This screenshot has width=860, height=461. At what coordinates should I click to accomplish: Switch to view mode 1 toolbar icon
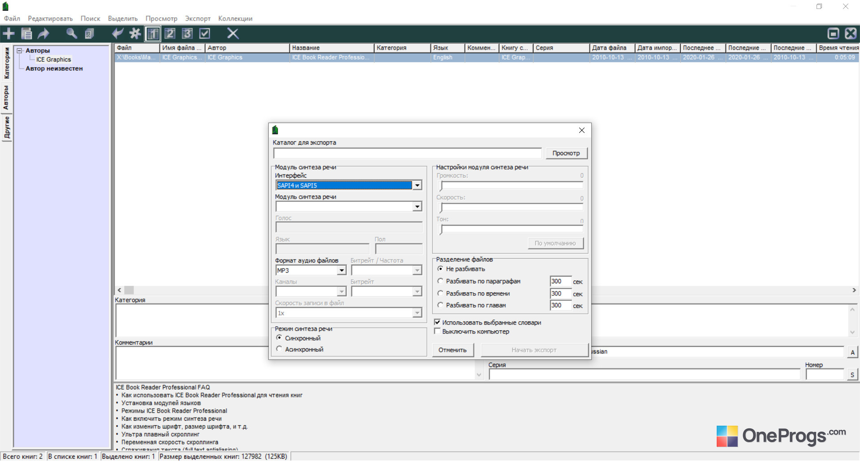click(153, 34)
